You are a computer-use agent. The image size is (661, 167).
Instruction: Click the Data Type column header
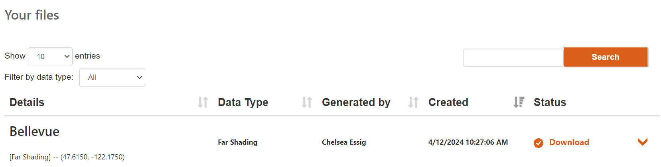pos(243,102)
